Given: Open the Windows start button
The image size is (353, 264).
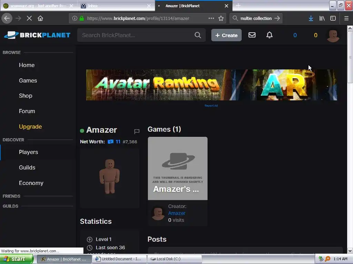Looking at the screenshot, I should [x=16, y=259].
